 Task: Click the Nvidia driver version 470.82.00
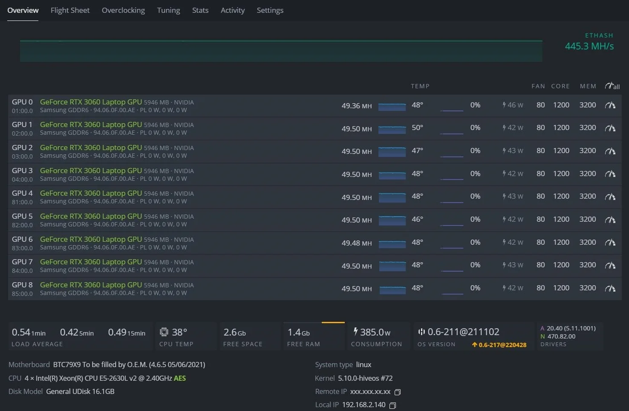coord(561,336)
